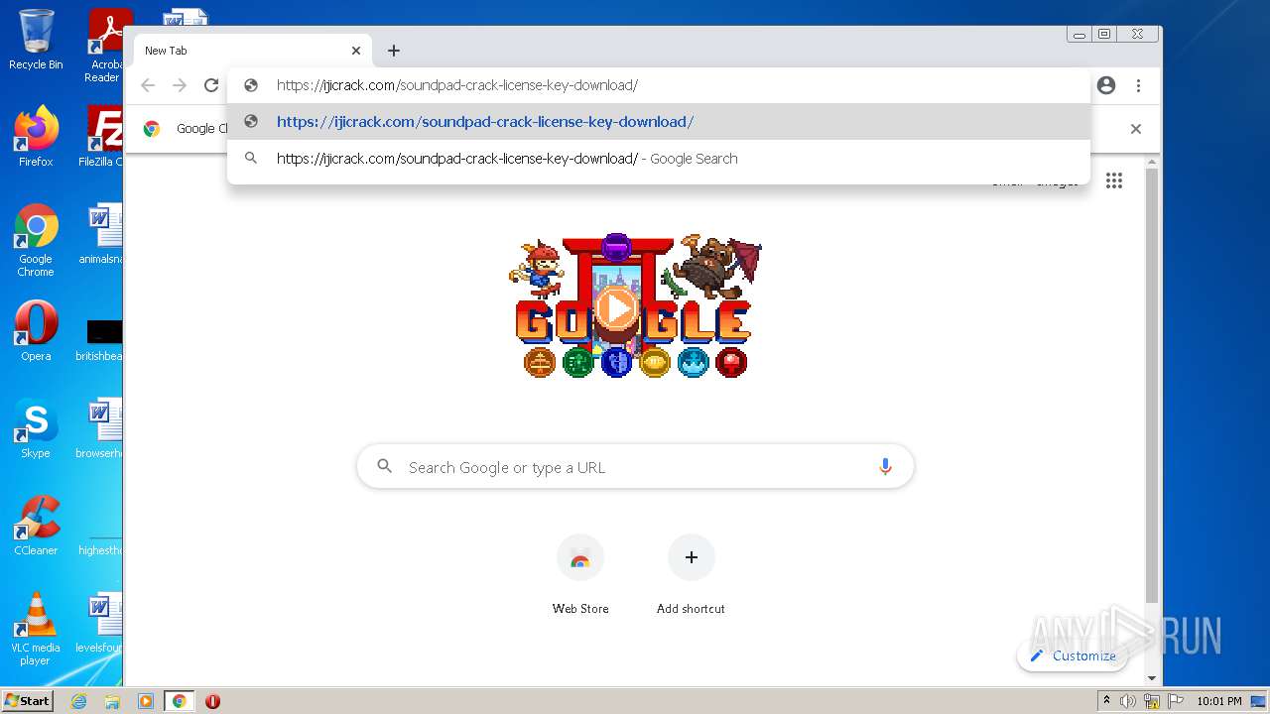Open the Recycle Bin desktop icon
Image resolution: width=1270 pixels, height=714 pixels.
tap(36, 40)
